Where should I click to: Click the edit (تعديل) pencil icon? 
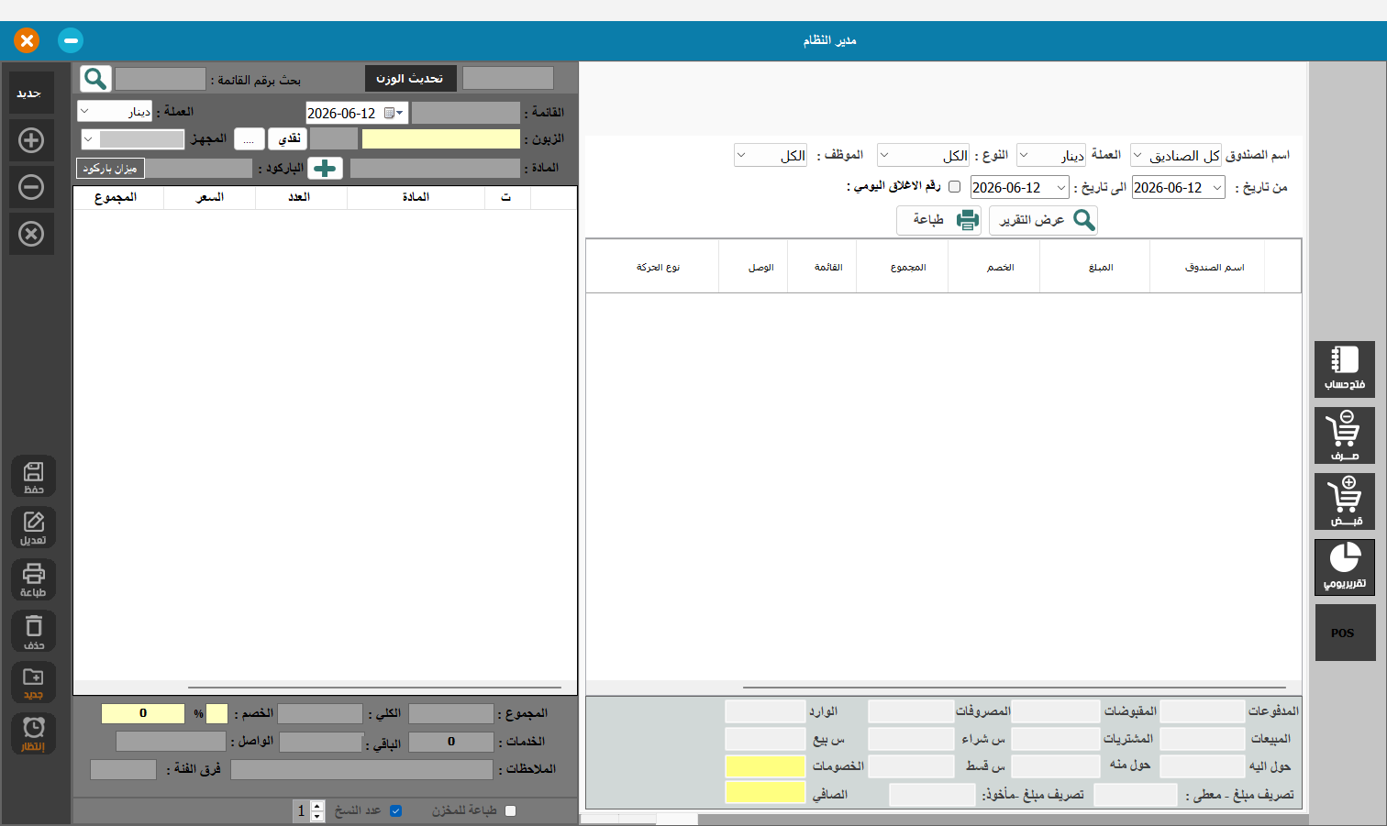tap(33, 528)
